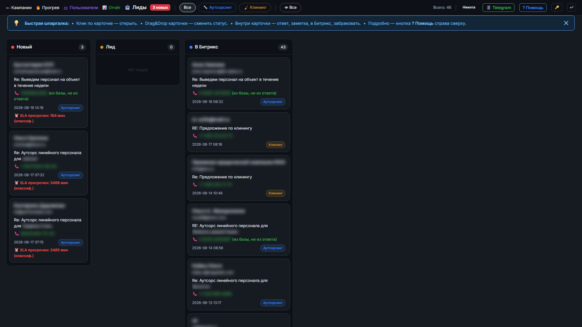Screen dimensions: 582x327
Task: Open the Лиды section
Action: [136, 7]
